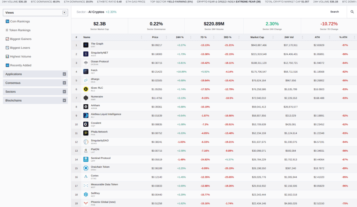
Task: Open the search magnifier icon
Action: (352, 12)
